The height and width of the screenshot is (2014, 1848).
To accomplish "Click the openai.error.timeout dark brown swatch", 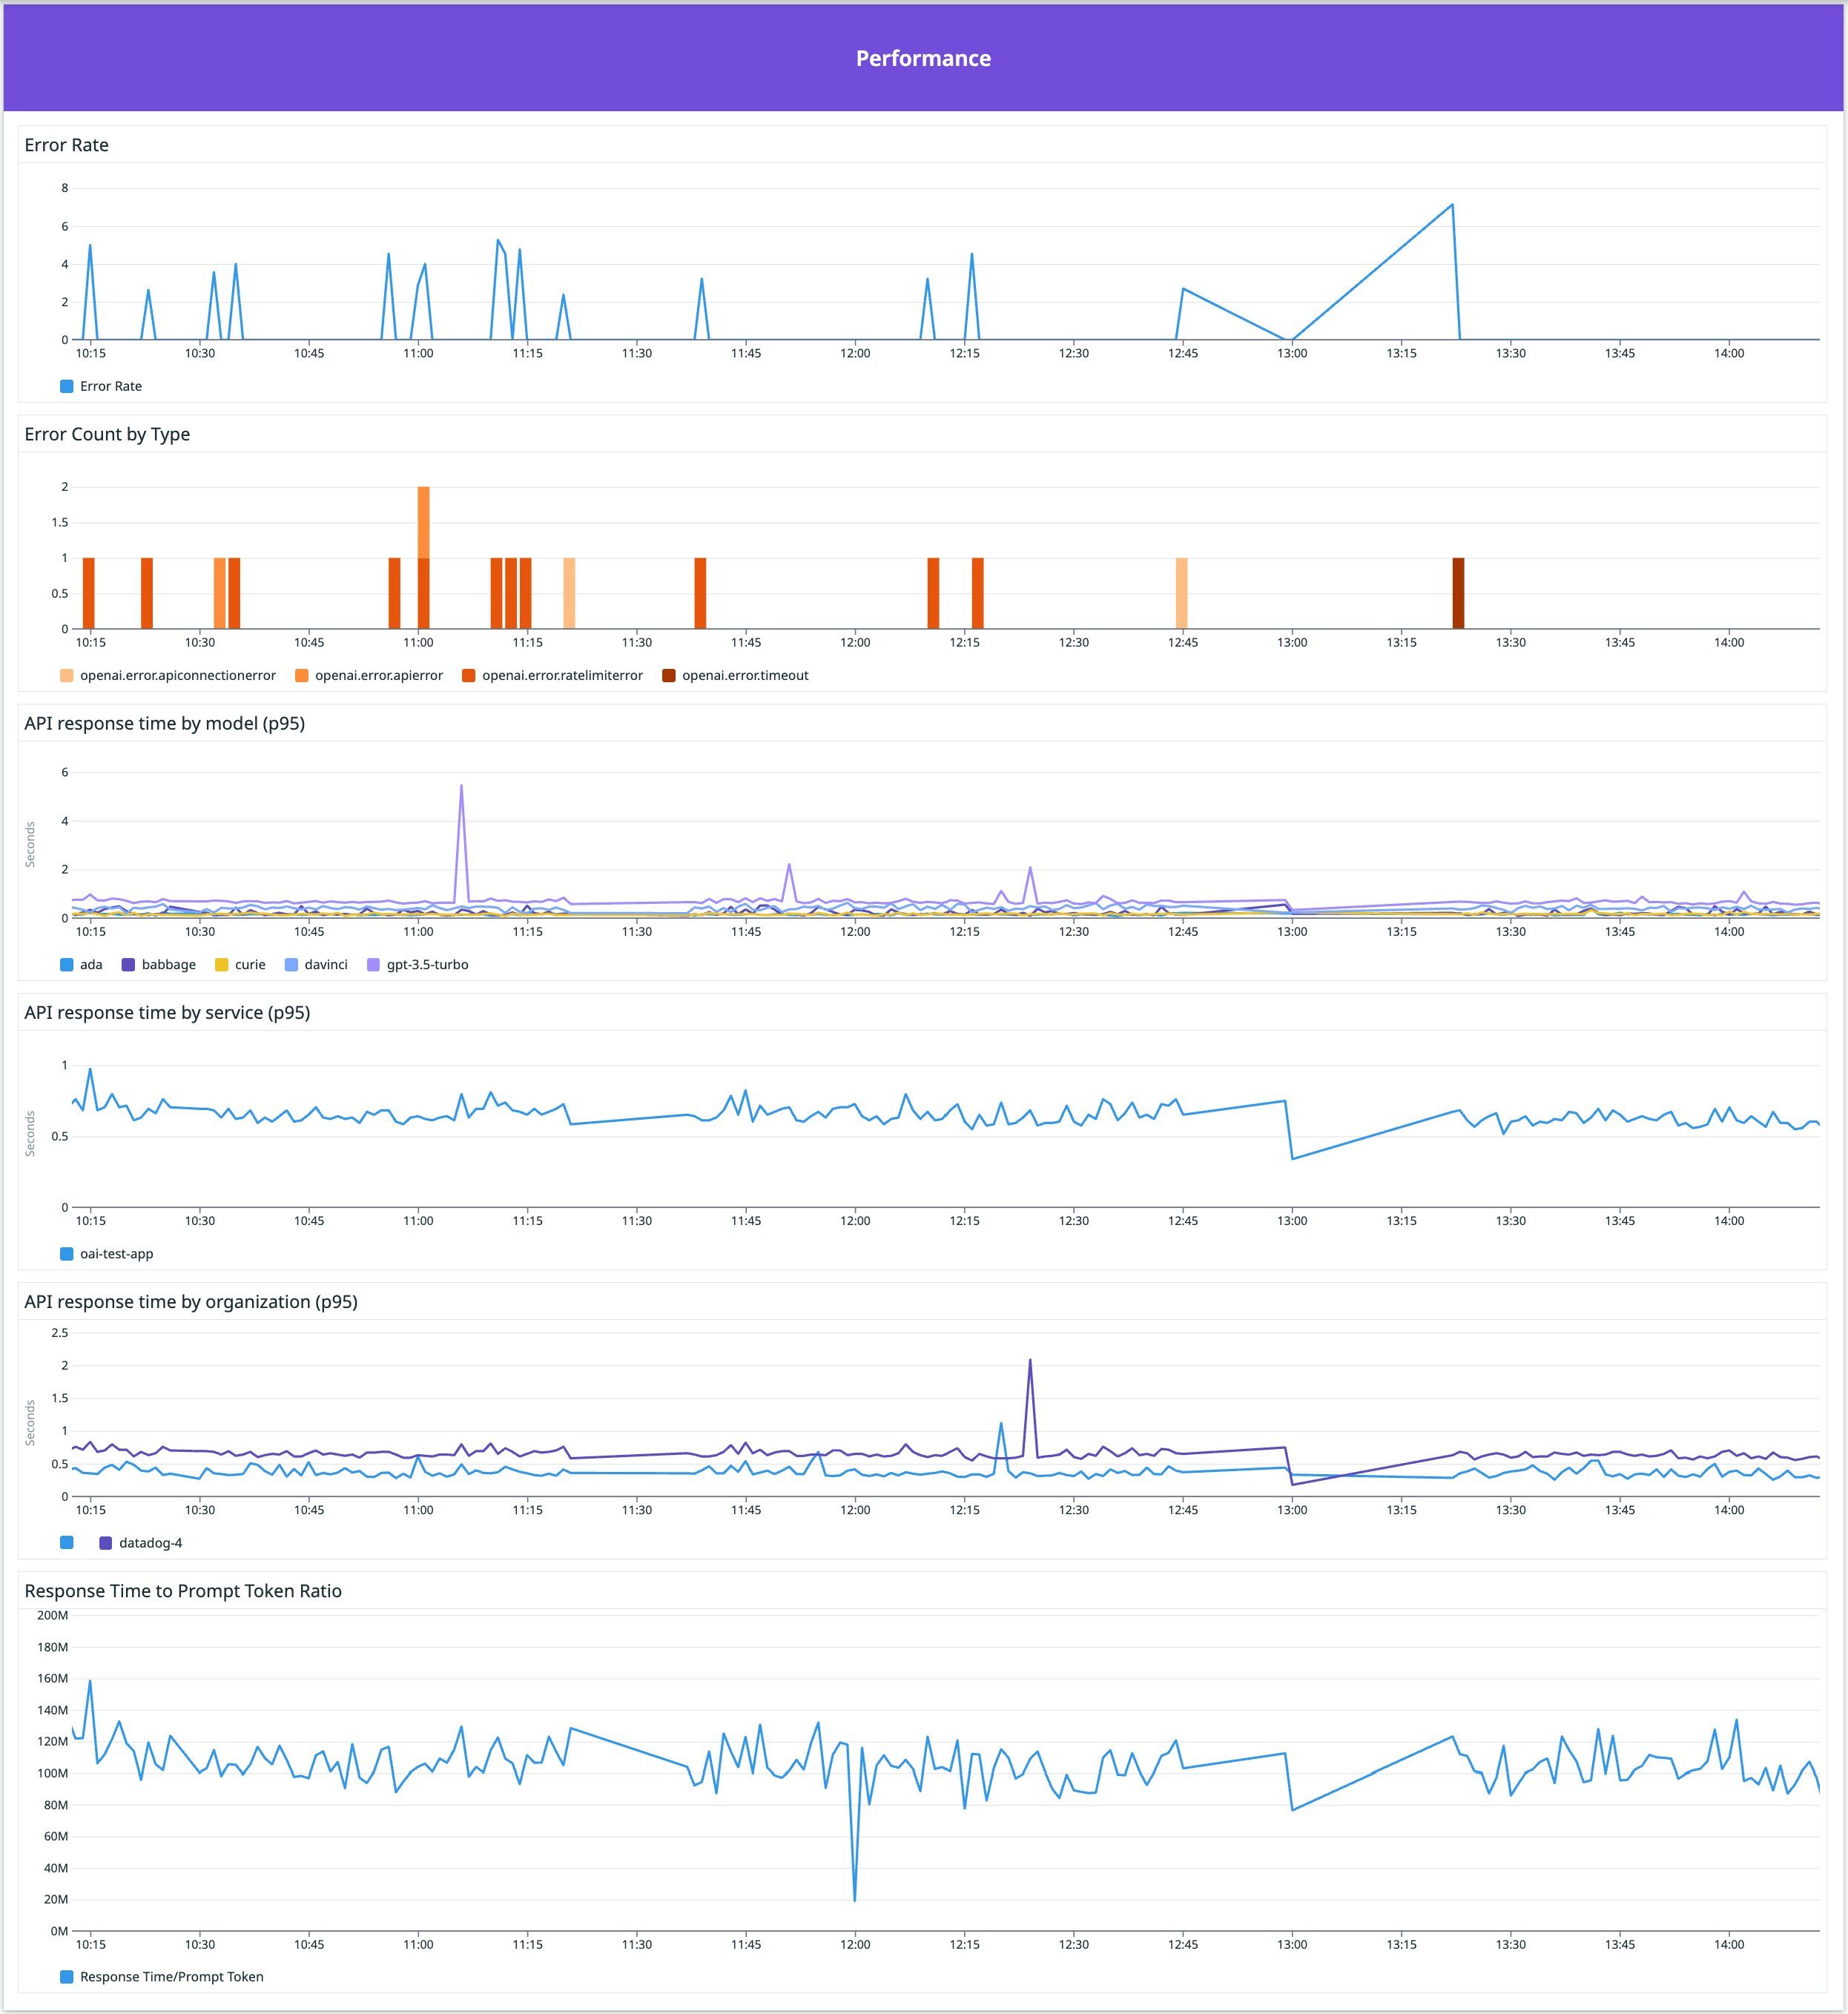I will coord(669,675).
